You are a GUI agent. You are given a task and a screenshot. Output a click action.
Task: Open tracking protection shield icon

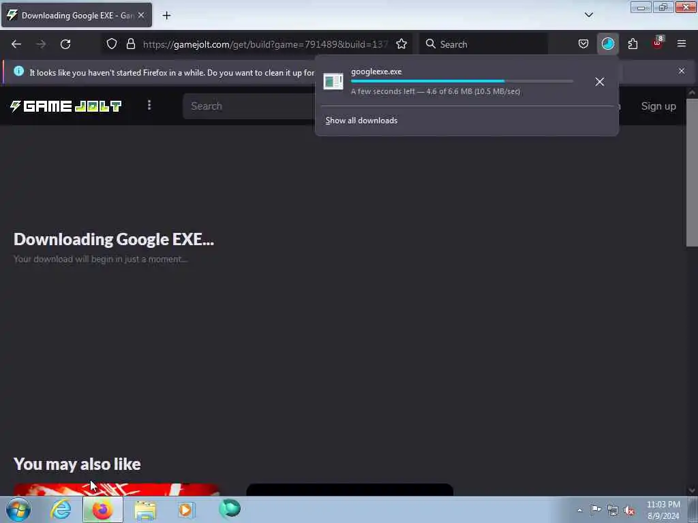112,44
